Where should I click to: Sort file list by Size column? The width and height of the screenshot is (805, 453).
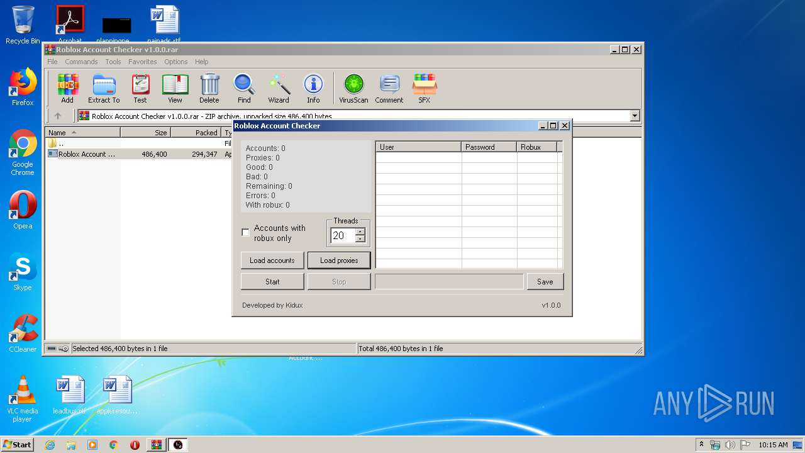click(x=145, y=133)
